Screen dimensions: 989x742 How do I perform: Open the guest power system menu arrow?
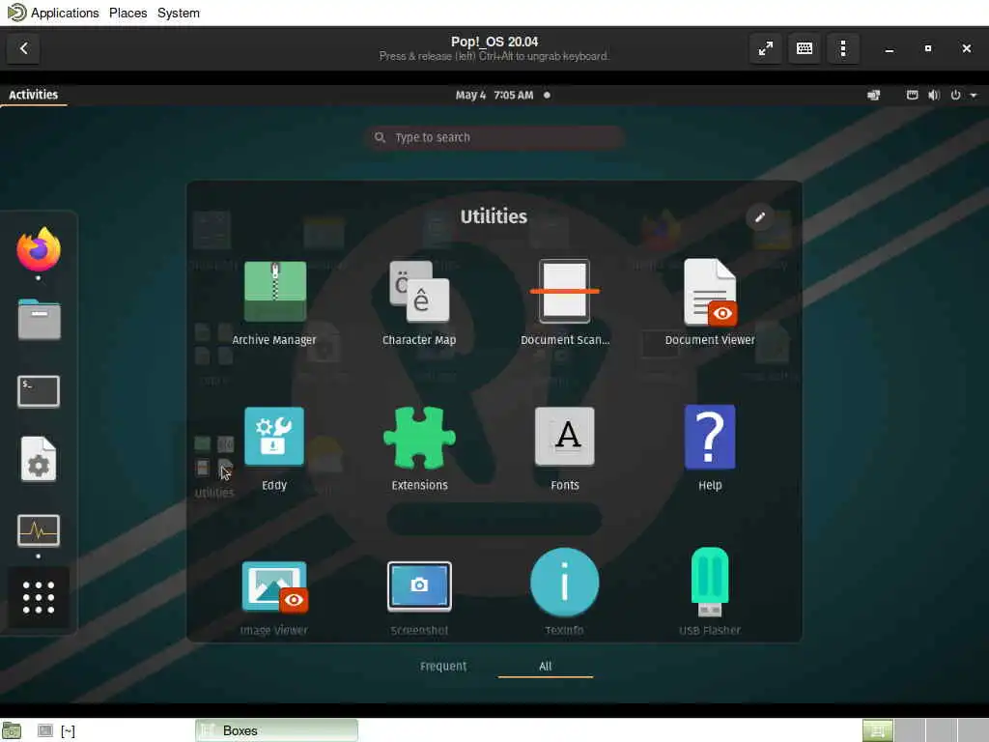(x=974, y=96)
